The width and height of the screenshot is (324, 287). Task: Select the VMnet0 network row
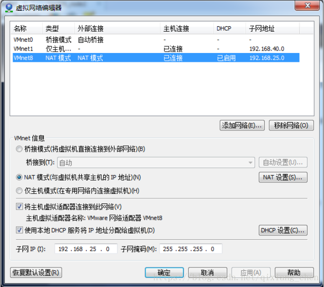click(156, 40)
